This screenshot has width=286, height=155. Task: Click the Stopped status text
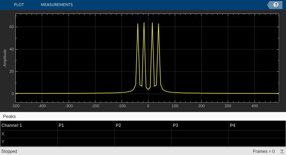click(x=9, y=151)
